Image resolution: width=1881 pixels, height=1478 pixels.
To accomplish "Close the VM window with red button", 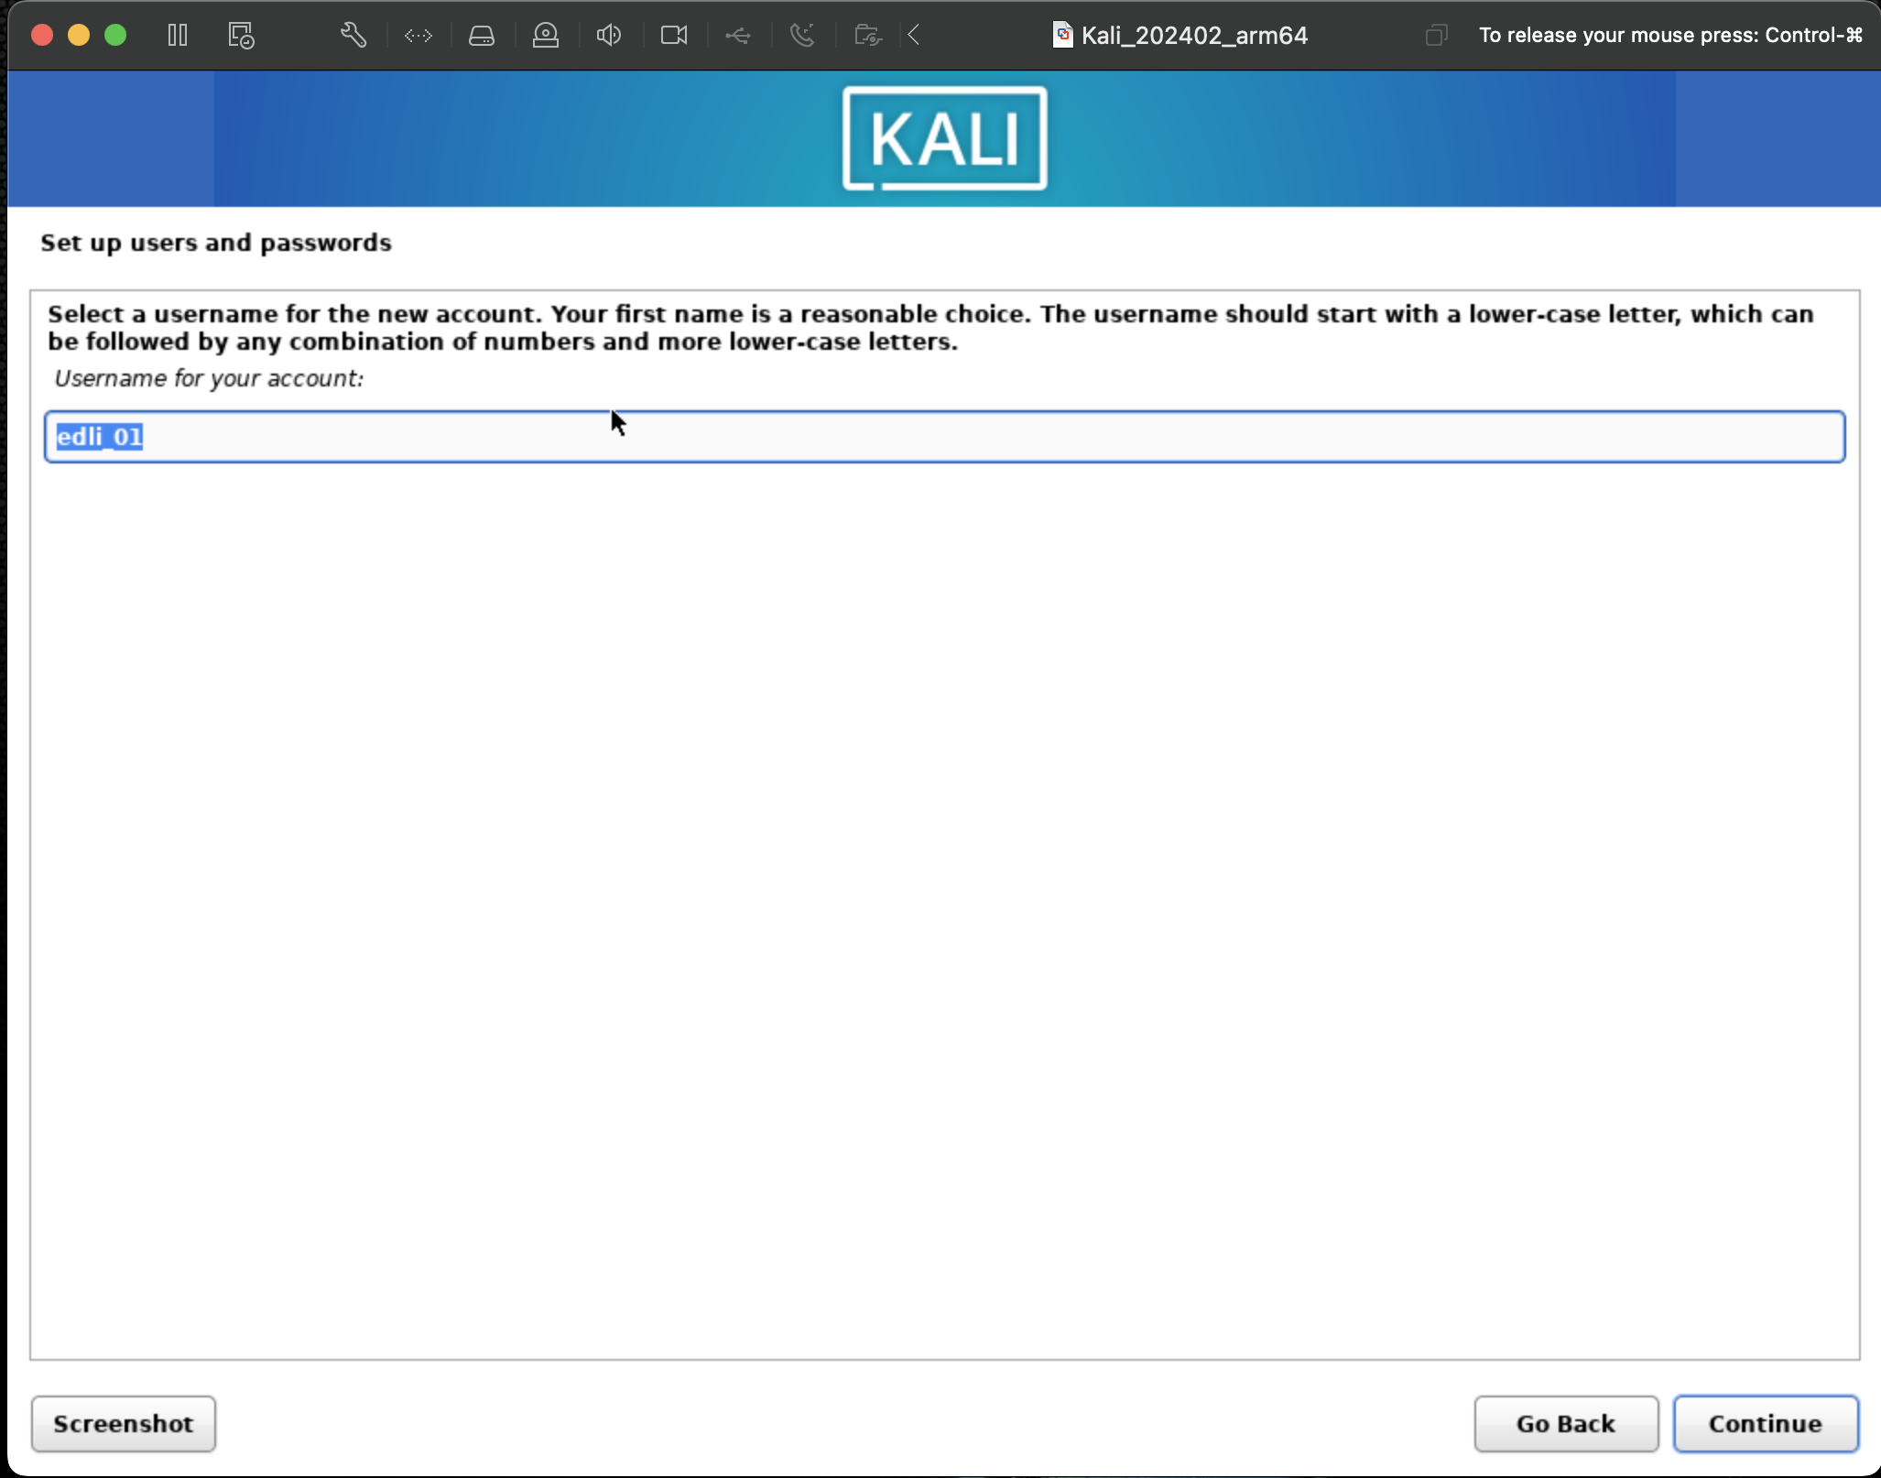I will point(42,36).
